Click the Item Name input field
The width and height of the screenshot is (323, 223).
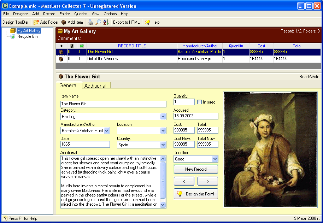[x=113, y=104]
